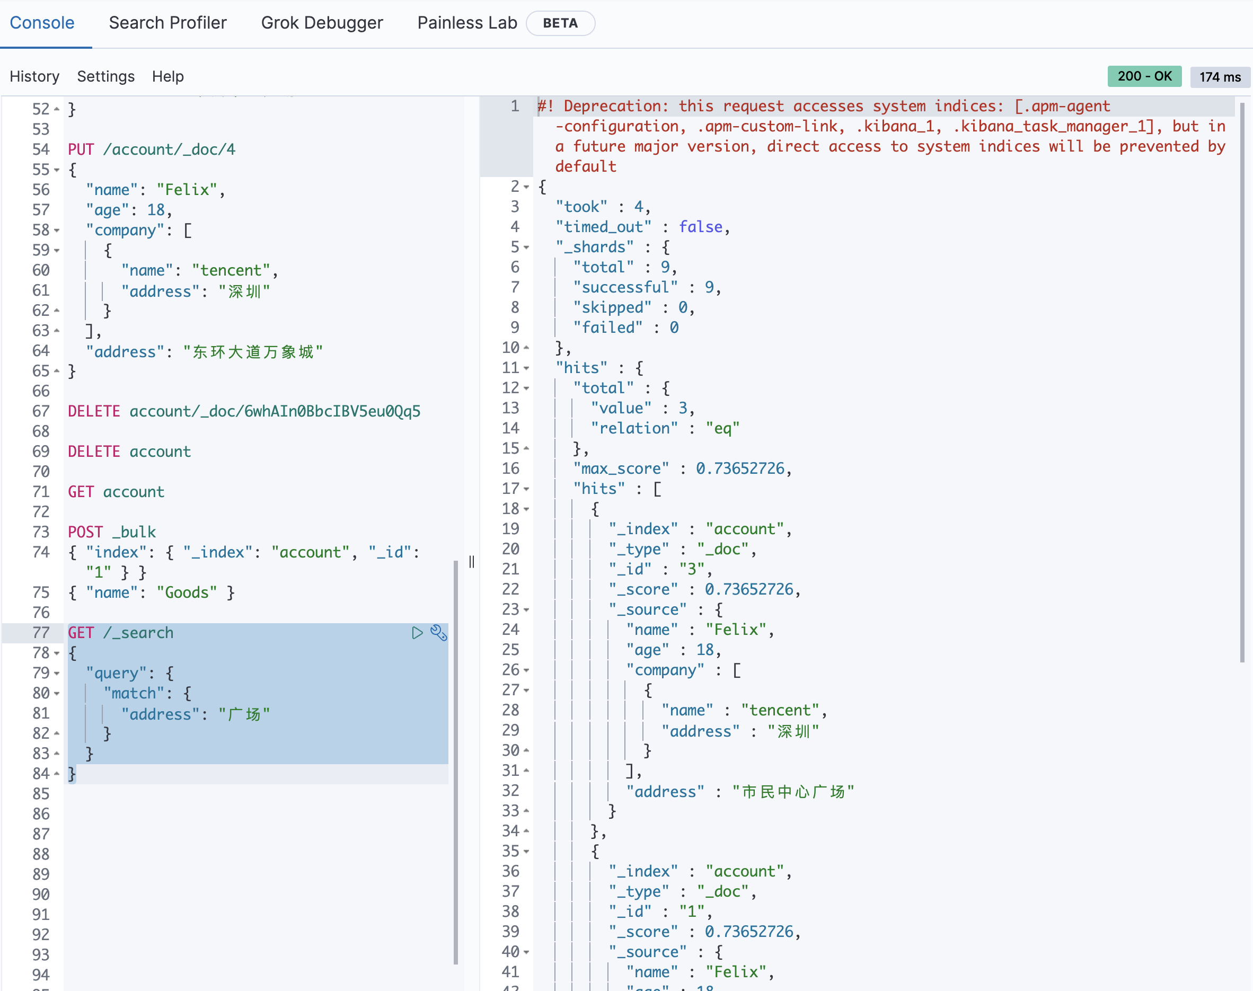Open the Grok Debugger tab

pos(322,23)
